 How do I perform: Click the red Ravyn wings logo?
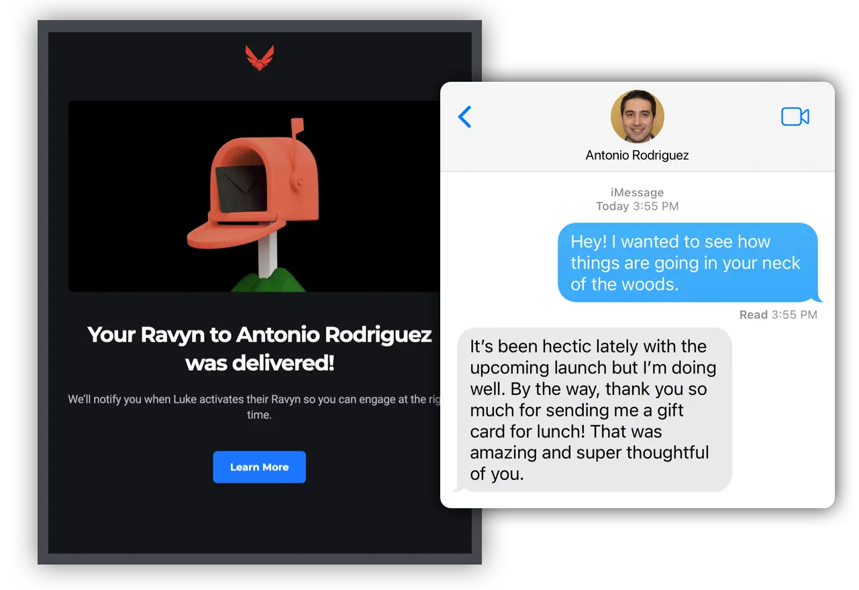pyautogui.click(x=260, y=58)
